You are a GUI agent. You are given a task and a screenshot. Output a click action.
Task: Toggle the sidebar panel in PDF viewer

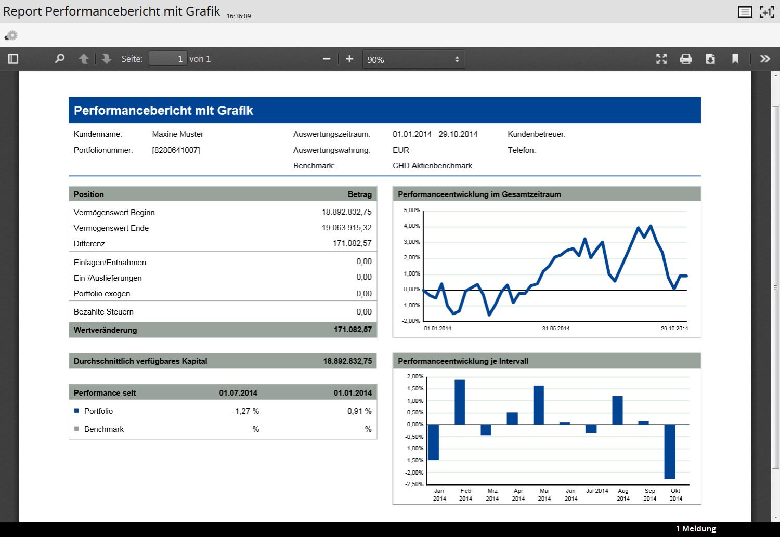pos(13,59)
